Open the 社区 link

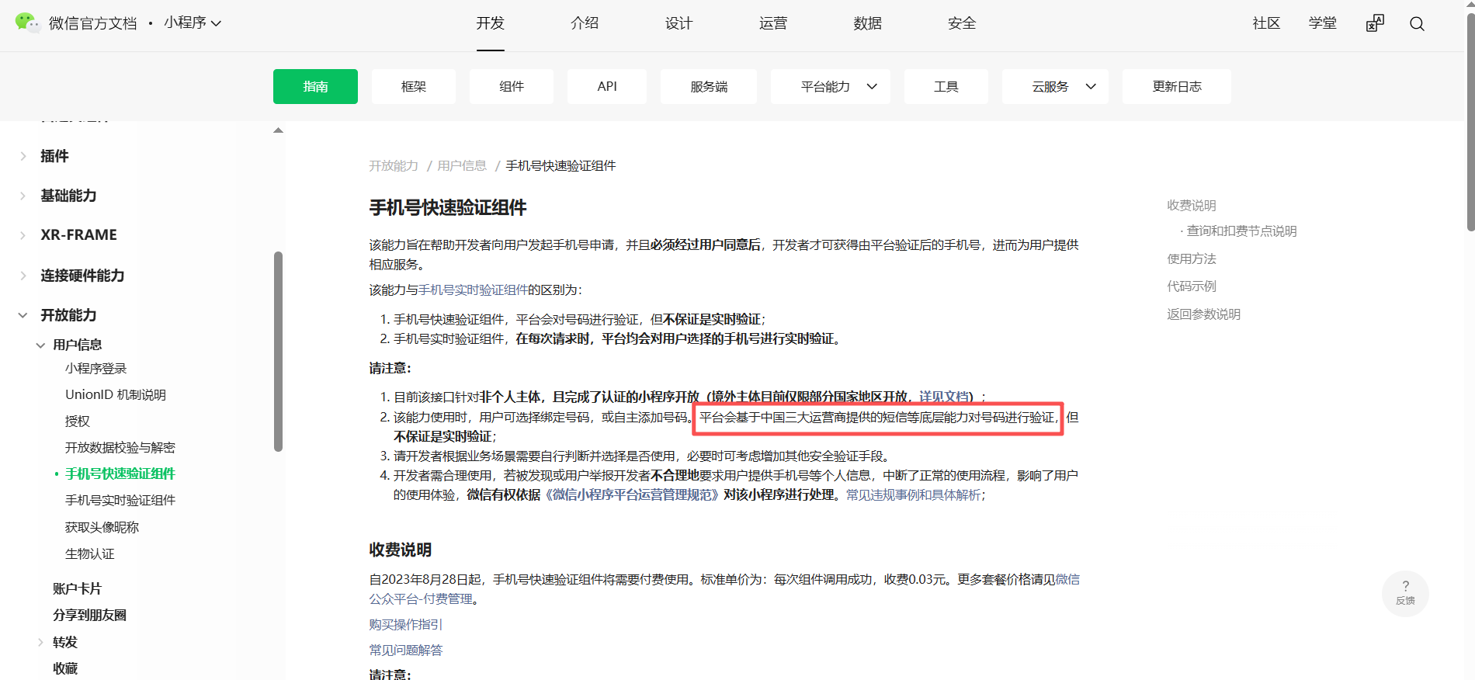pos(1266,23)
